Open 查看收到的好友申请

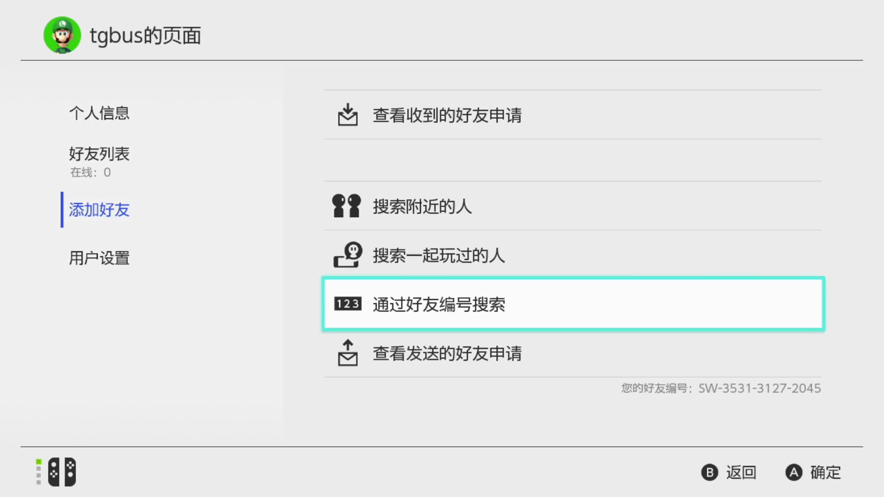click(x=573, y=115)
